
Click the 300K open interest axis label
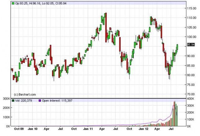[x=191, y=105]
